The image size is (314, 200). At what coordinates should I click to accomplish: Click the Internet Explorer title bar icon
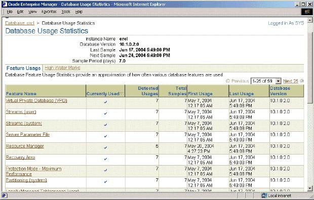[x=5, y=4]
